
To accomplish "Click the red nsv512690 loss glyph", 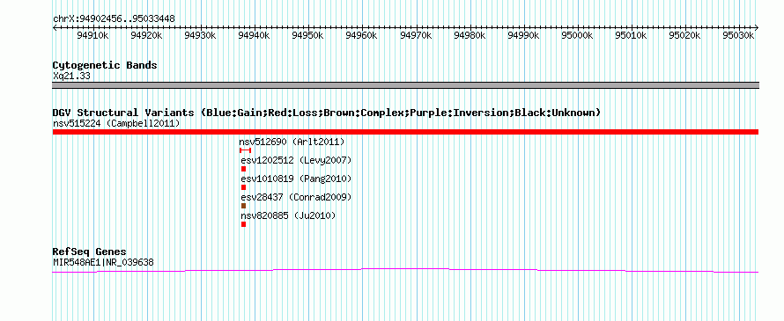I will [245, 150].
